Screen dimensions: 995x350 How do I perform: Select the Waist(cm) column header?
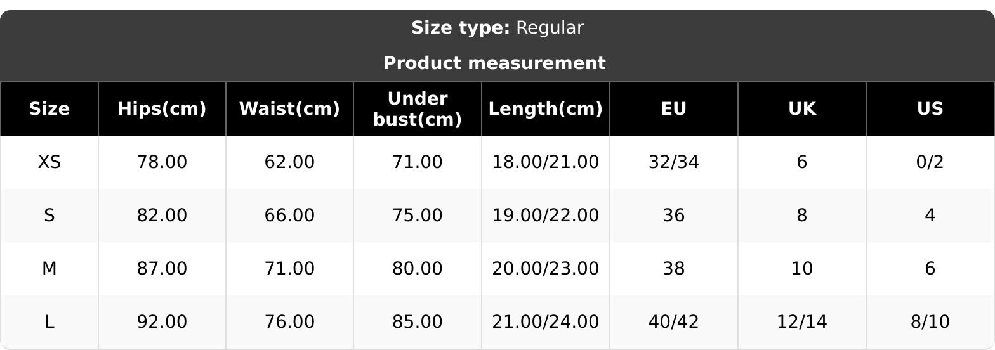pos(289,109)
